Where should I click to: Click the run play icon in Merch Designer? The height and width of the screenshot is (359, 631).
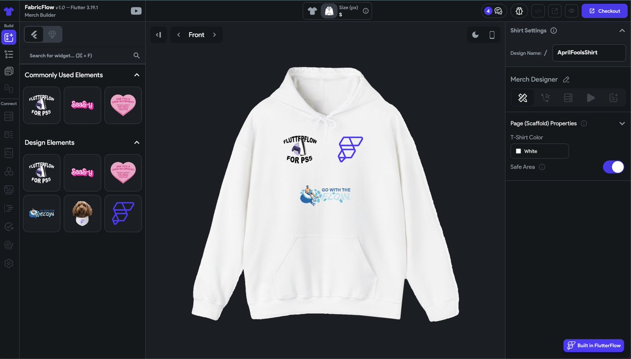pyautogui.click(x=591, y=97)
